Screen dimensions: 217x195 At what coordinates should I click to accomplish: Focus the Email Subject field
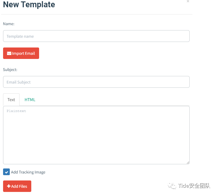[96, 82]
